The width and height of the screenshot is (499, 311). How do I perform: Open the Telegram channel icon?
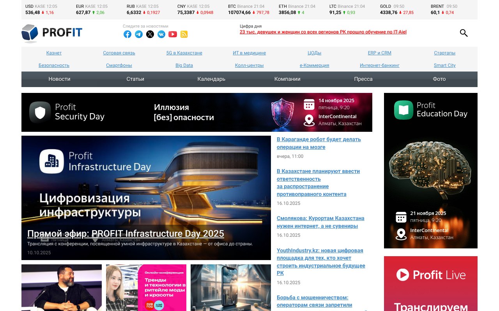[x=139, y=34]
